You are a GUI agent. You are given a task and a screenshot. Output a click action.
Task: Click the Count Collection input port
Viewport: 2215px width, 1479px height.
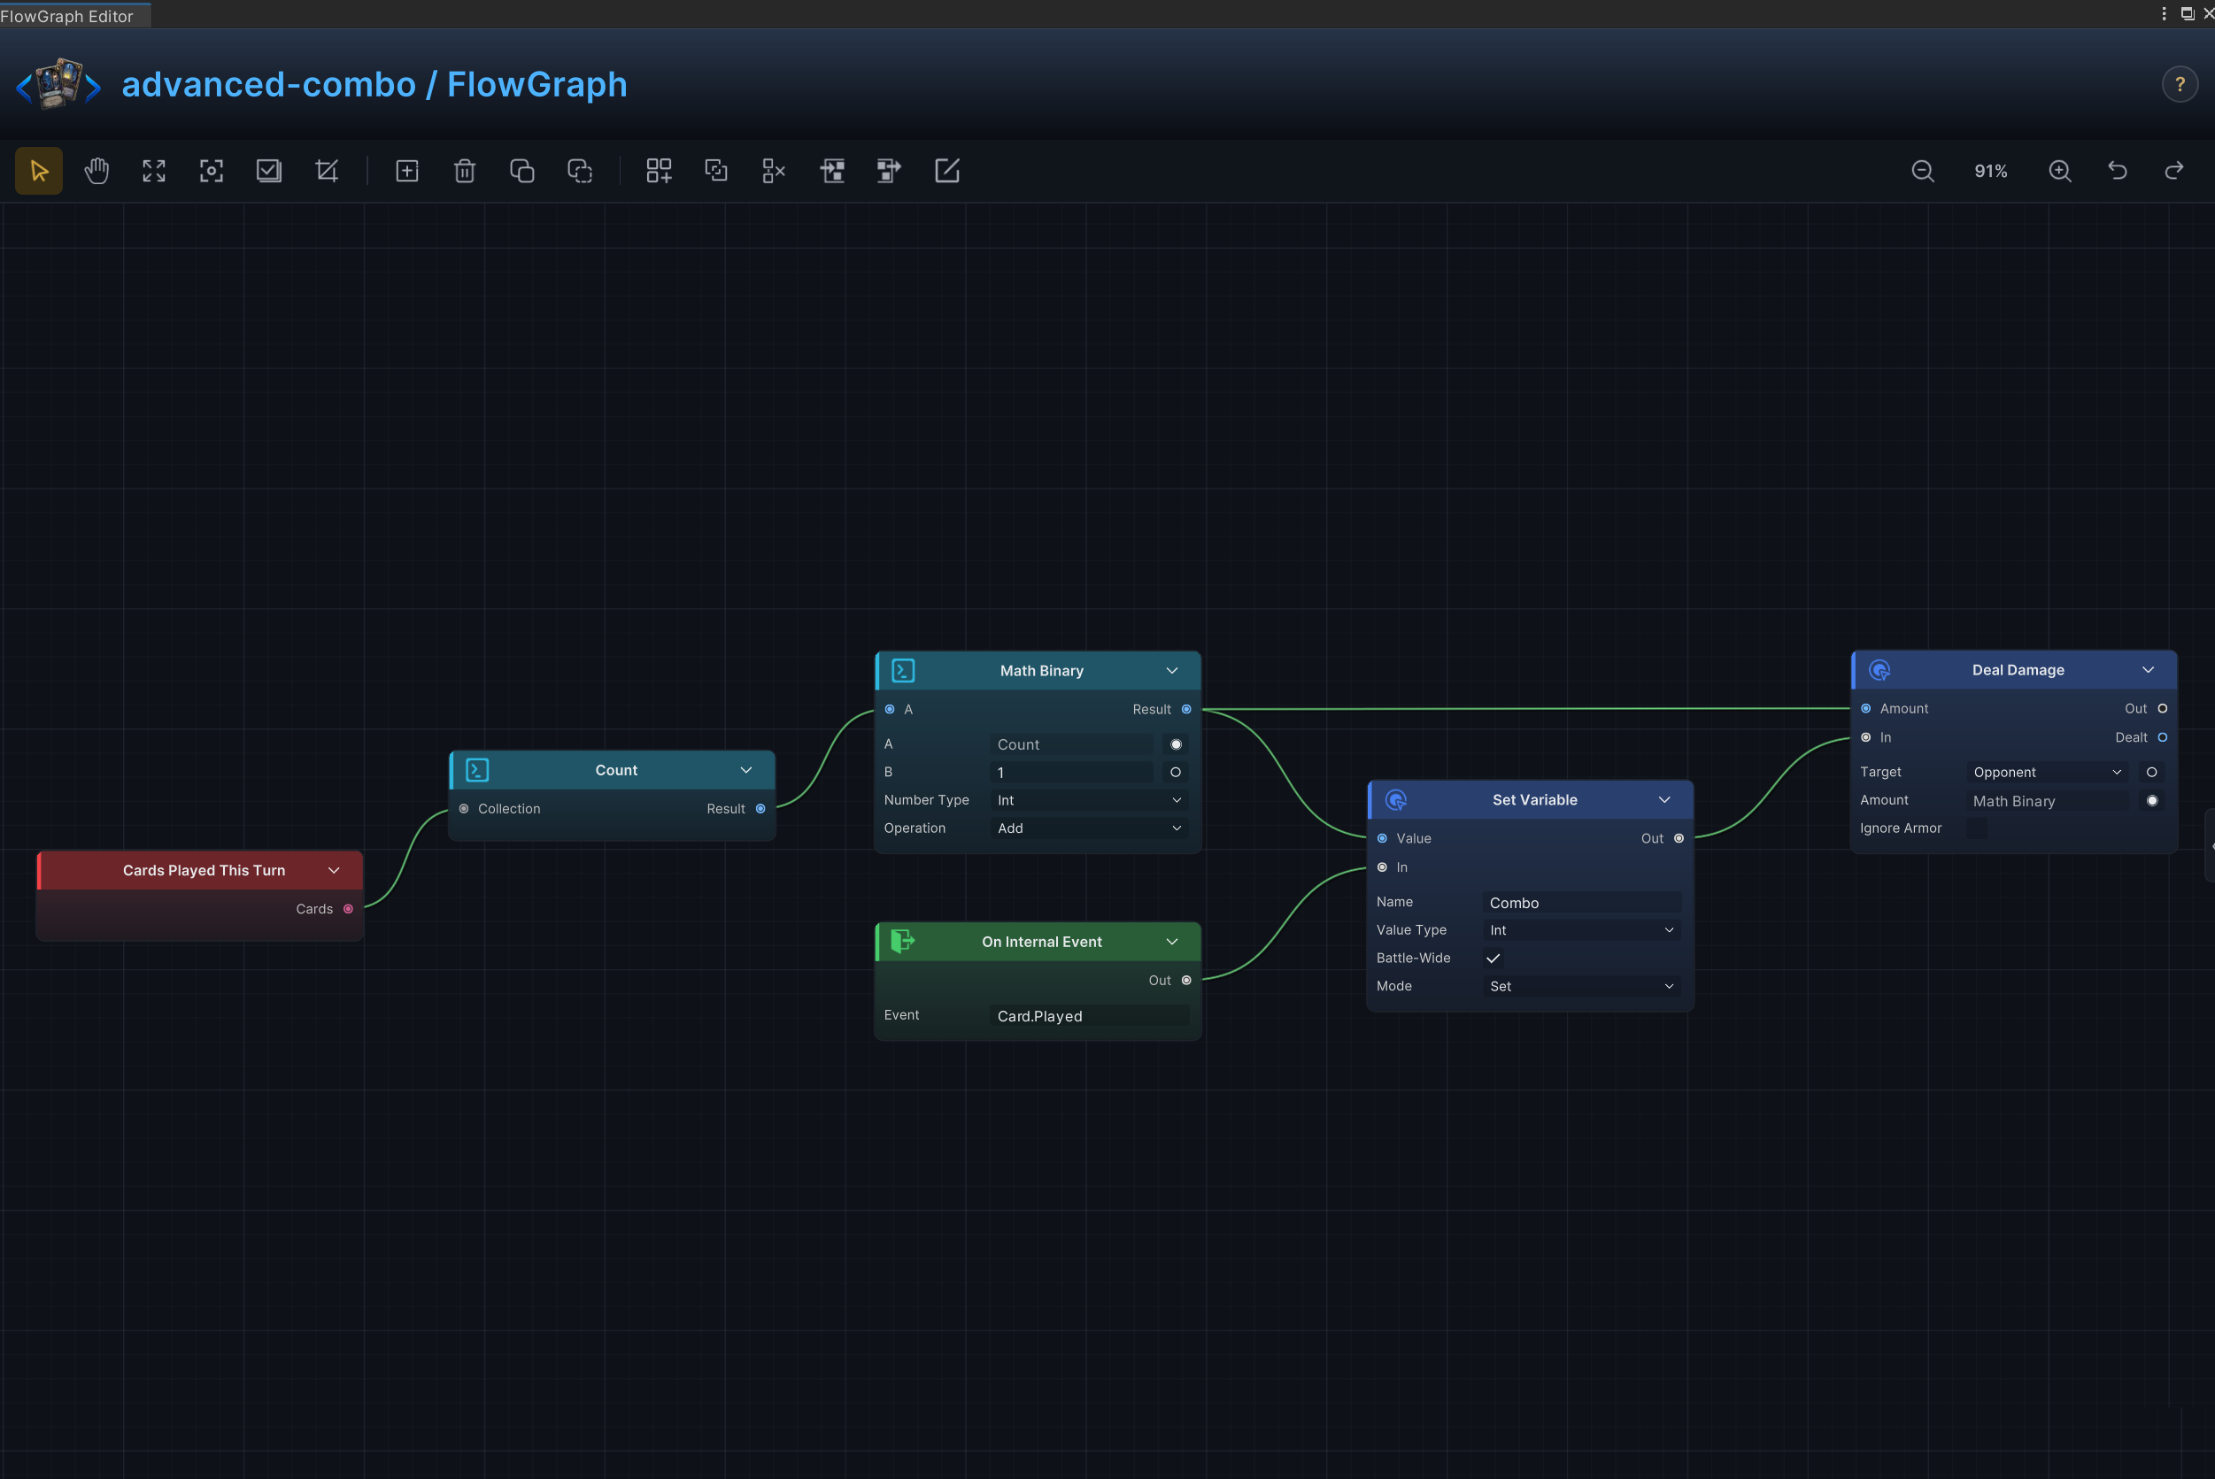pos(463,809)
